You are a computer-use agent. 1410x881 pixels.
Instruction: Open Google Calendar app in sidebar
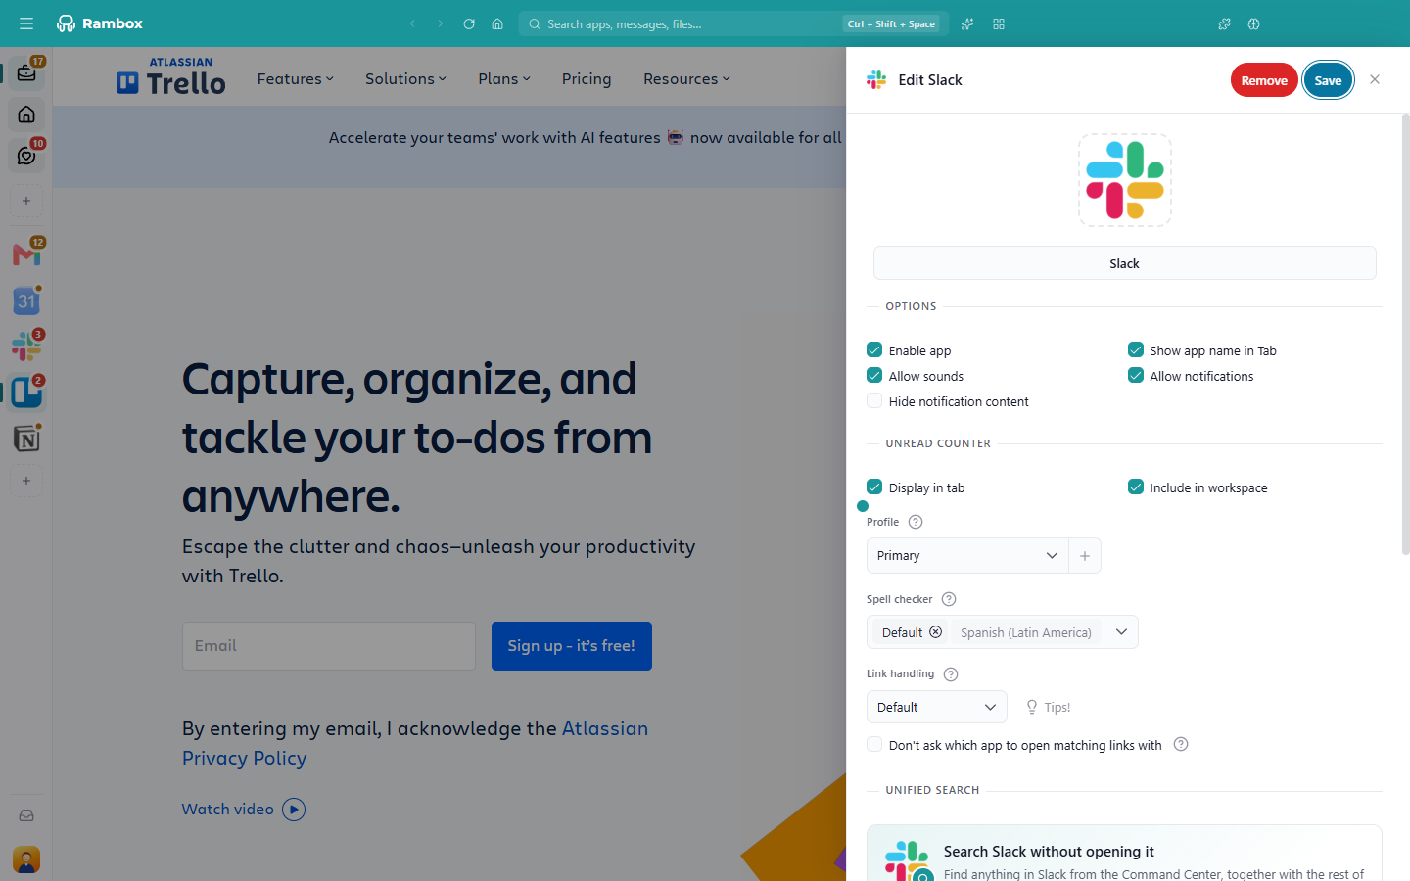26,301
